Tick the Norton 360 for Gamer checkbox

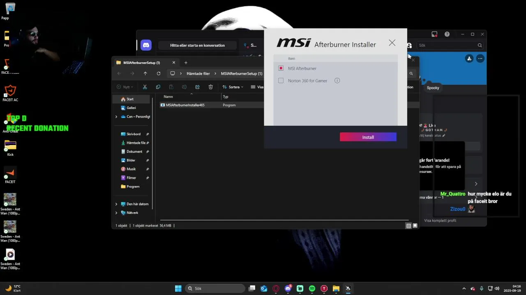281,81
